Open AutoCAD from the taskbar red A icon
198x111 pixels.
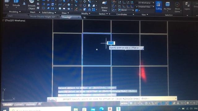(x=110, y=109)
